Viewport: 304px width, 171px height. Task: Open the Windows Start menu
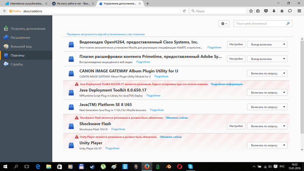5,167
